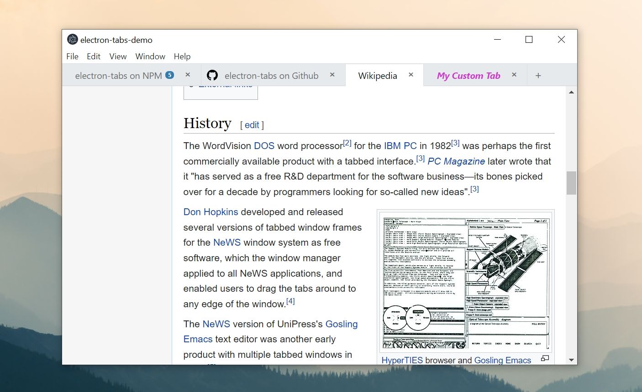Open the File menu

click(72, 57)
